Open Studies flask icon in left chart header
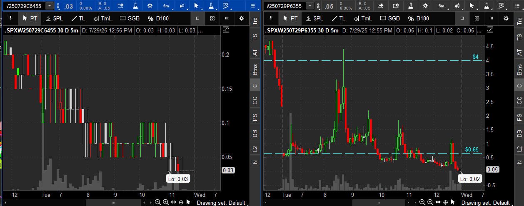The height and width of the screenshot is (206, 524). (135, 6)
